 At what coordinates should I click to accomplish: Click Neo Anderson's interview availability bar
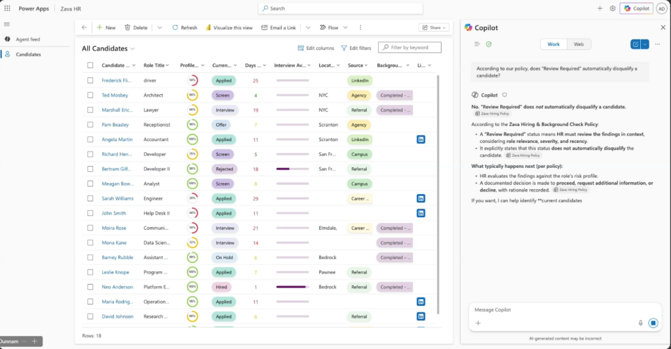click(x=292, y=287)
